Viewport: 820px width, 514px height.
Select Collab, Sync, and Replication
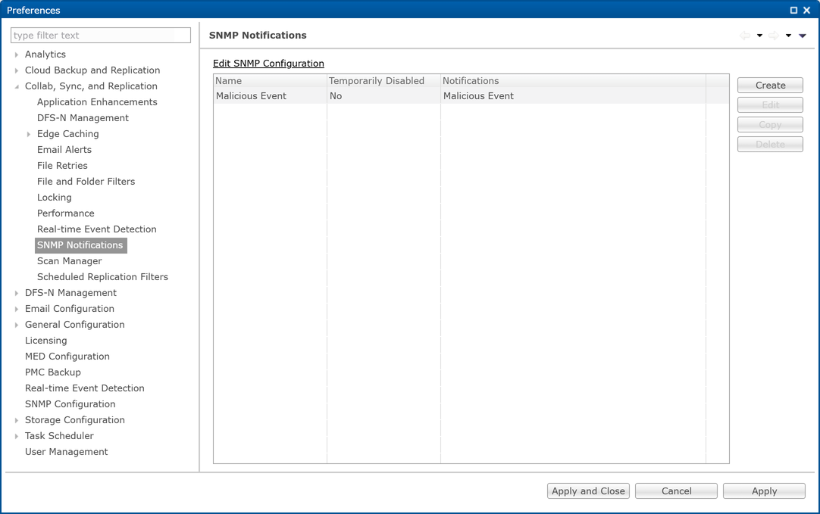click(91, 86)
